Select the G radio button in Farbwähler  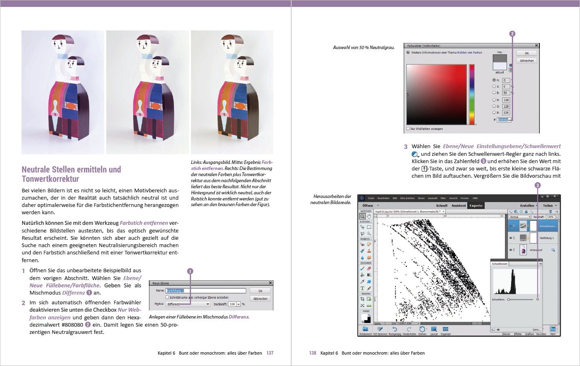pos(494,106)
